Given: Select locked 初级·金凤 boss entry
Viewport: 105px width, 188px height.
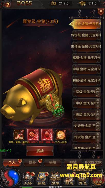Looking at the screenshot, I should click(87, 92).
